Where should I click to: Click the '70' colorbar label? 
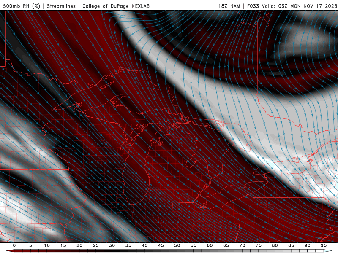242,245
